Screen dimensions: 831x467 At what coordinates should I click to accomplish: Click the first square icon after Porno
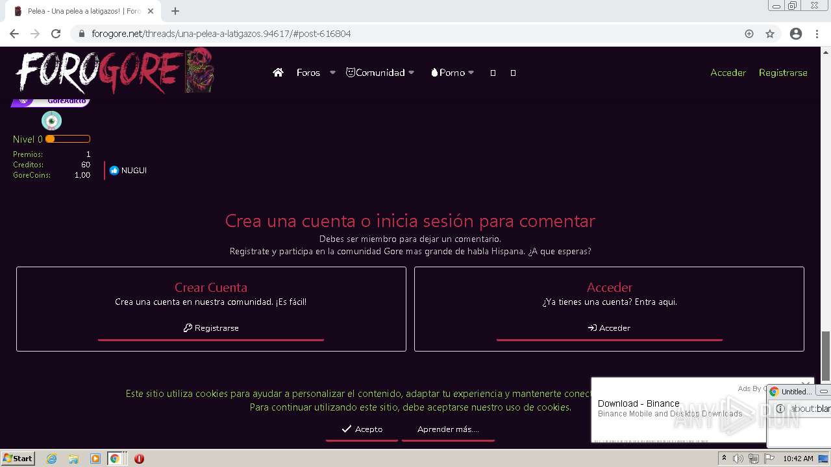493,73
